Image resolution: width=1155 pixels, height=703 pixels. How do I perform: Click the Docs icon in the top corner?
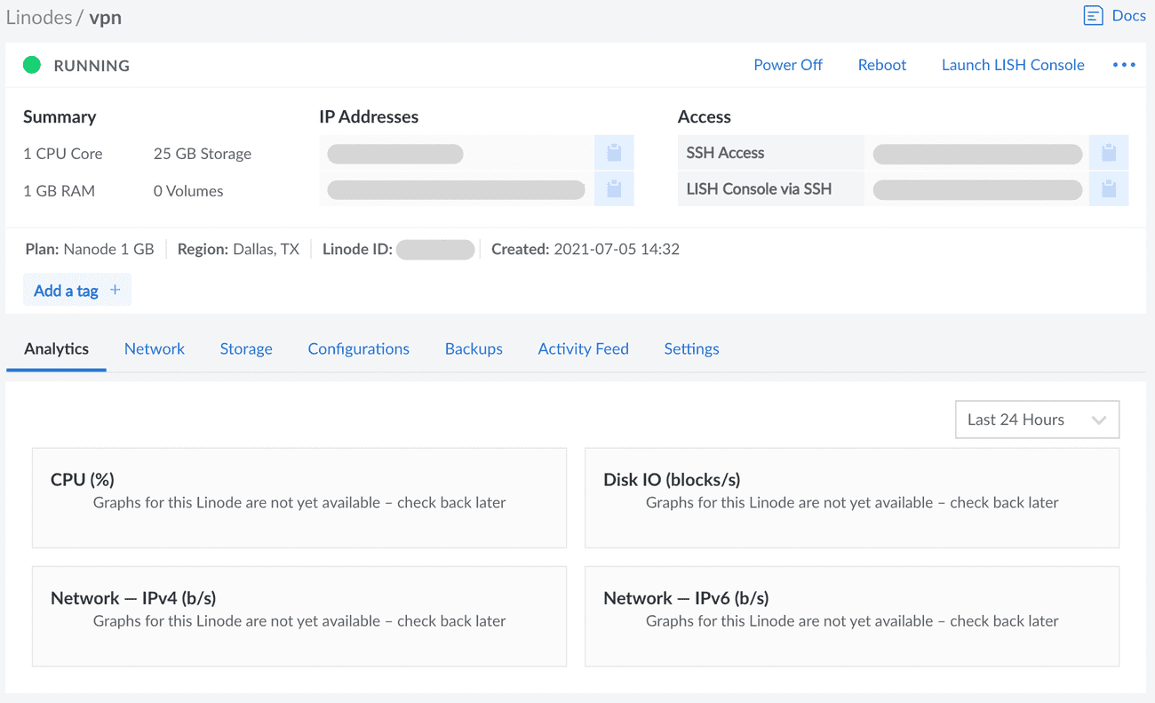tap(1094, 15)
